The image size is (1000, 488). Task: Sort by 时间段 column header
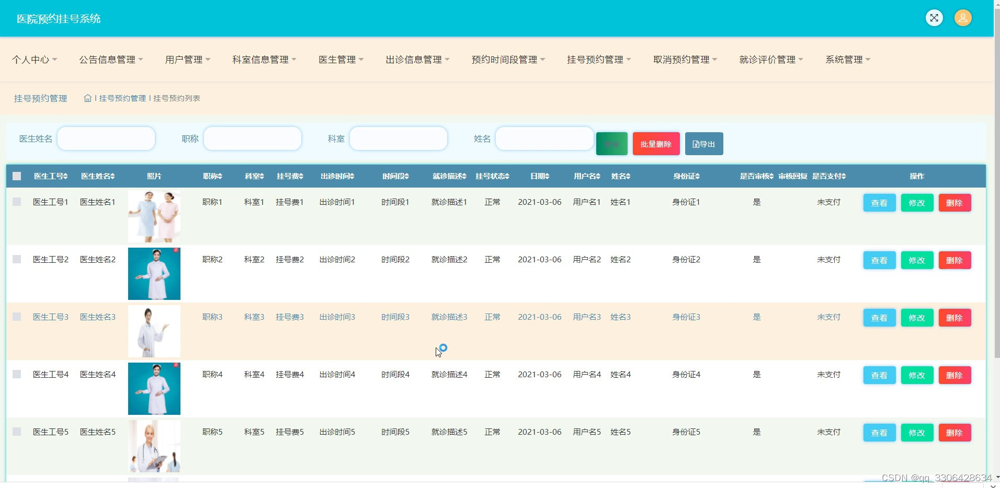[x=396, y=177]
